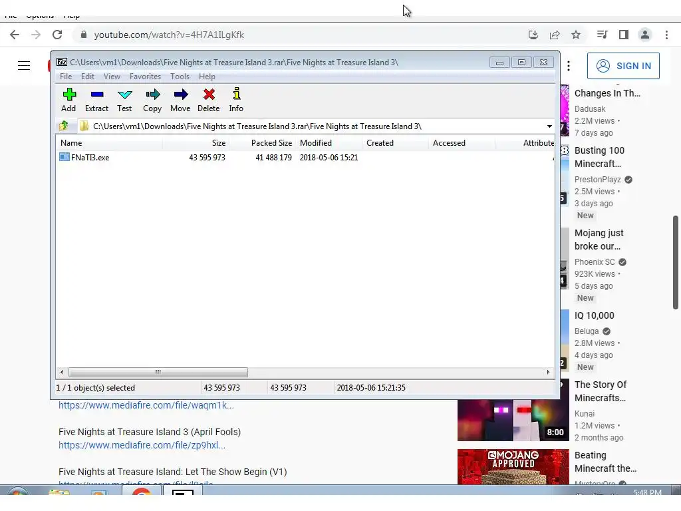Open the Tools menu in 7-Zip

(180, 77)
